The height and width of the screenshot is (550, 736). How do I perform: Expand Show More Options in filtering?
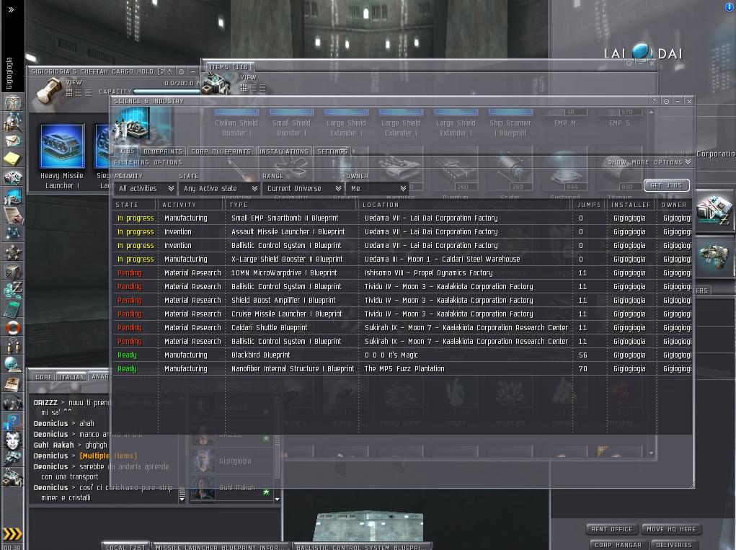pyautogui.click(x=649, y=162)
